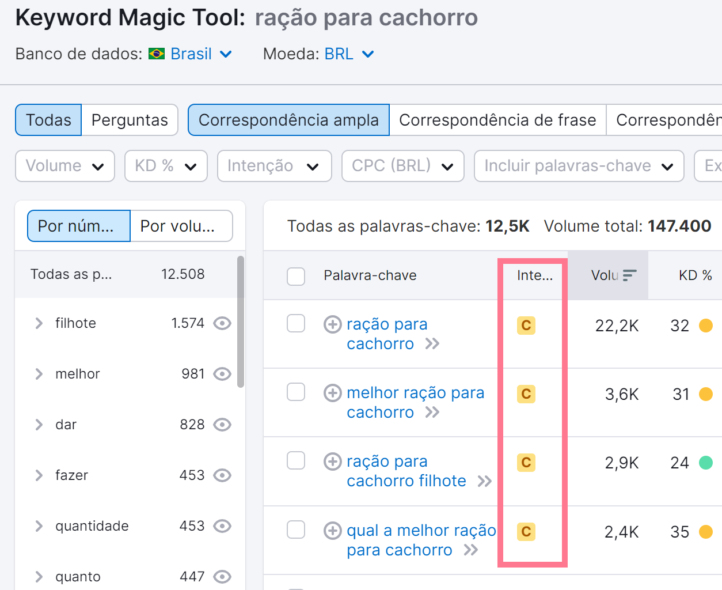Add 'qual a melhor ração' with plus icon
Viewport: 722px width, 590px height.
pyautogui.click(x=332, y=530)
